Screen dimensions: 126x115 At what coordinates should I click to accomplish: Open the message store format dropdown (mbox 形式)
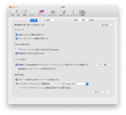coord(70,84)
